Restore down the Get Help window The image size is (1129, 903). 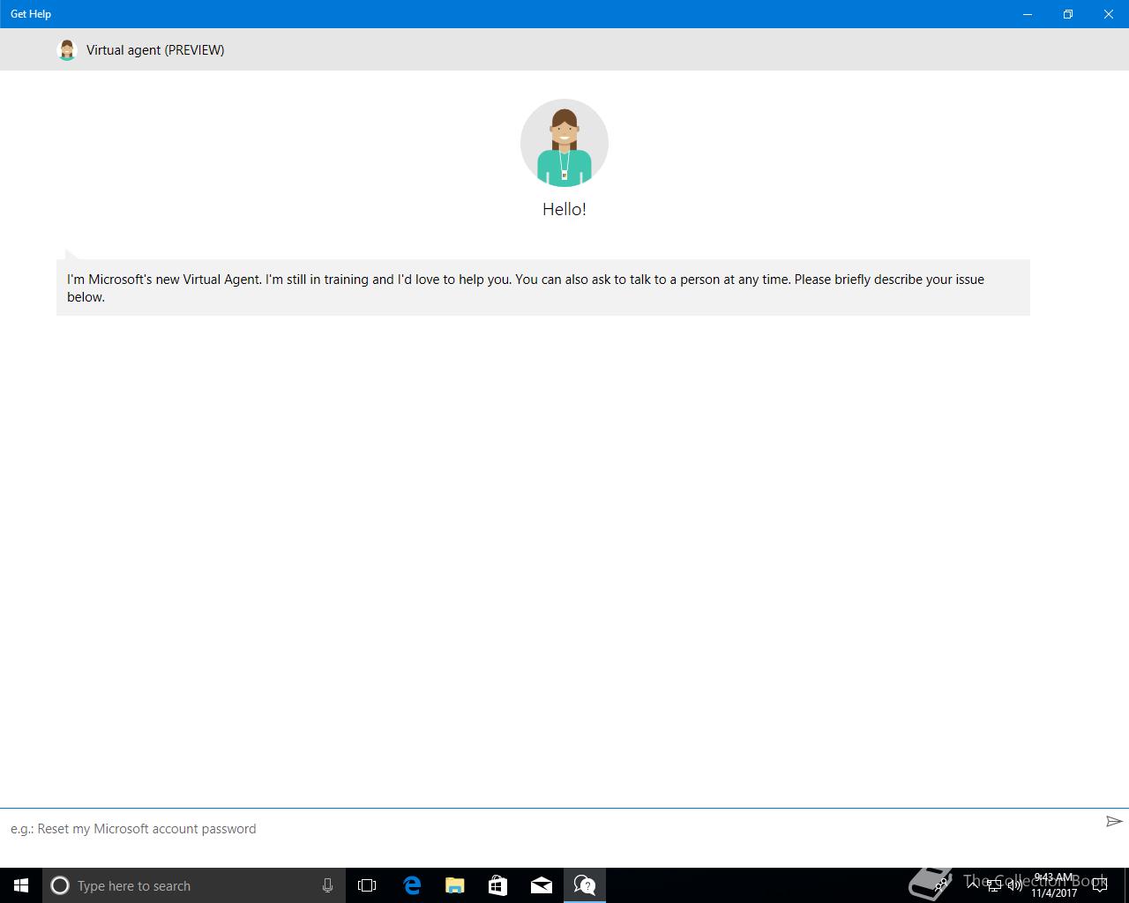tap(1068, 14)
